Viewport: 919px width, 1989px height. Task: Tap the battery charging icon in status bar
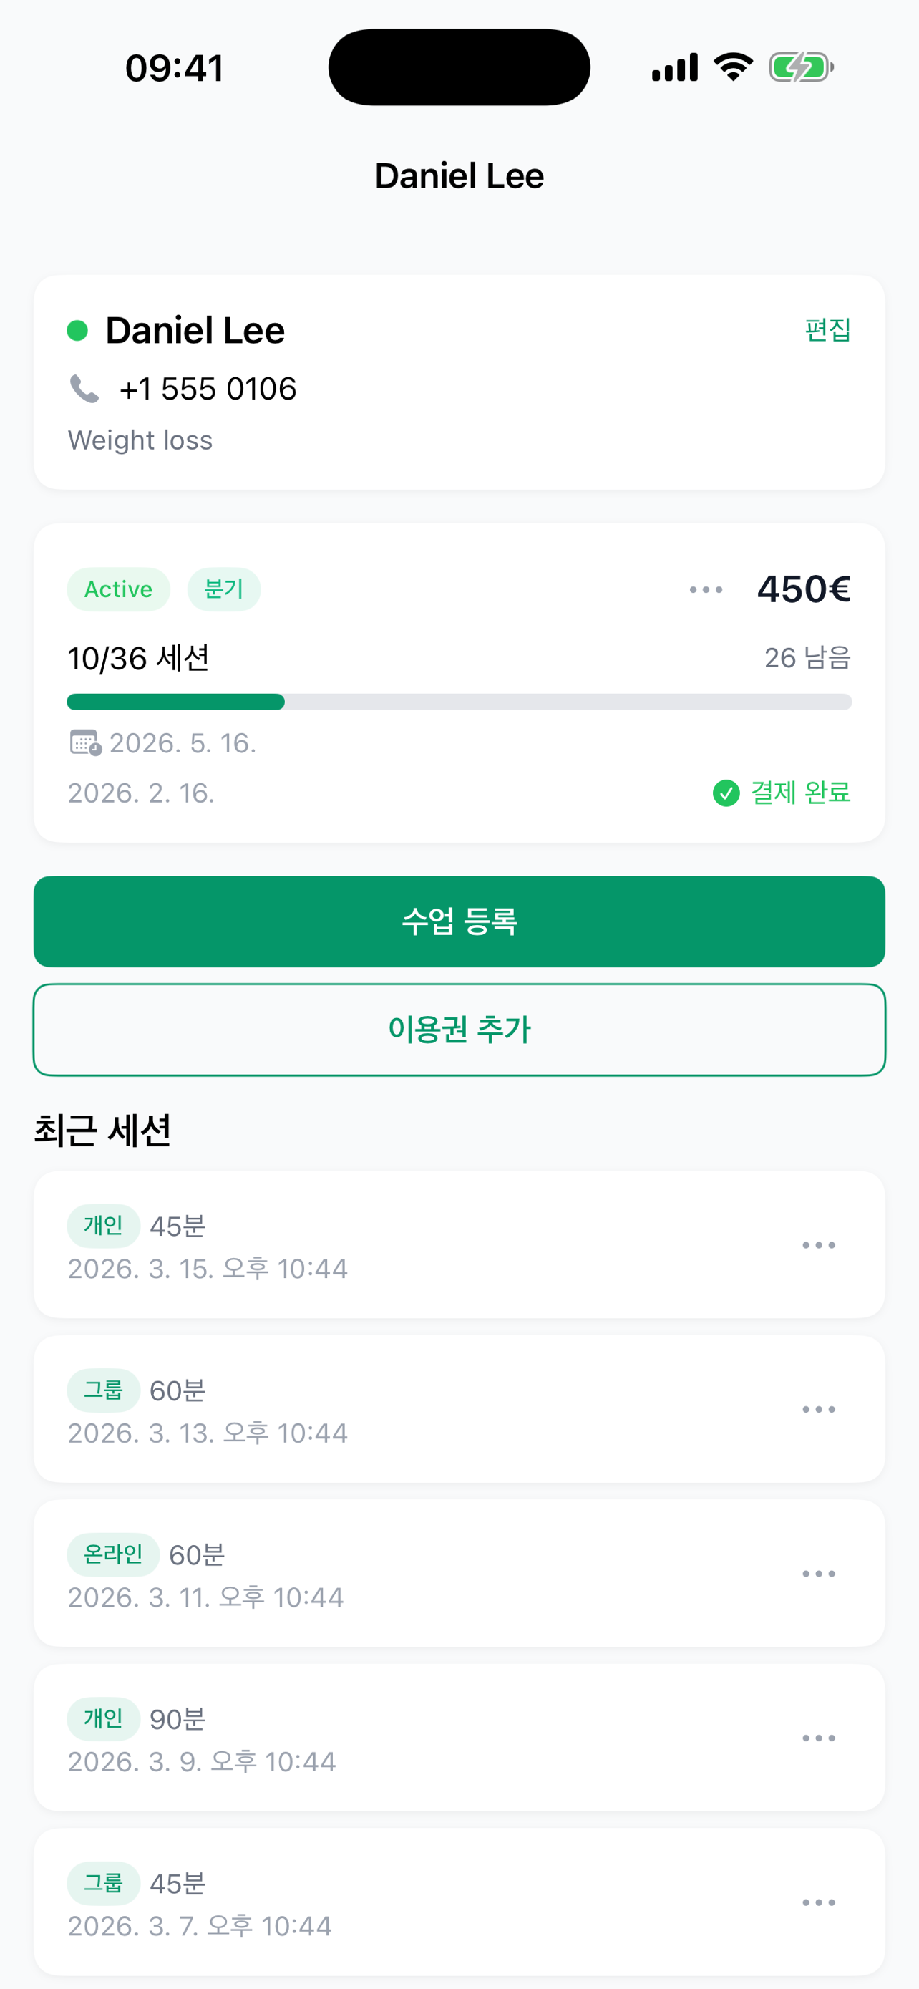(800, 68)
